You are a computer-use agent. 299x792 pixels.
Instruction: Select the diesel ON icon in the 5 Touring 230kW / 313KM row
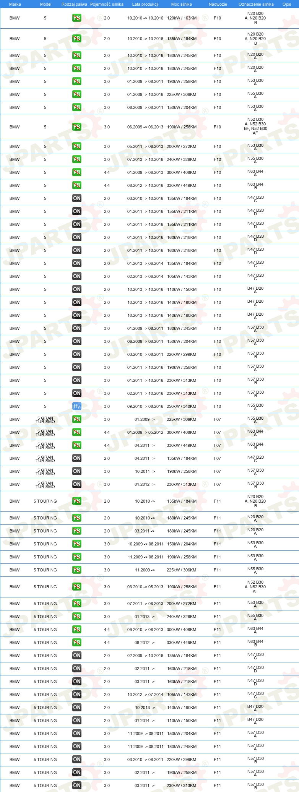(77, 786)
